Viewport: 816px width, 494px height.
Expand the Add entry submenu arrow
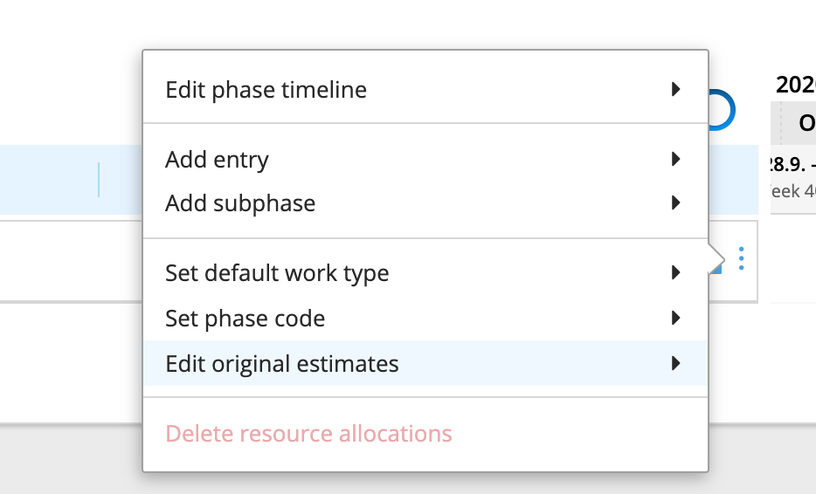675,160
